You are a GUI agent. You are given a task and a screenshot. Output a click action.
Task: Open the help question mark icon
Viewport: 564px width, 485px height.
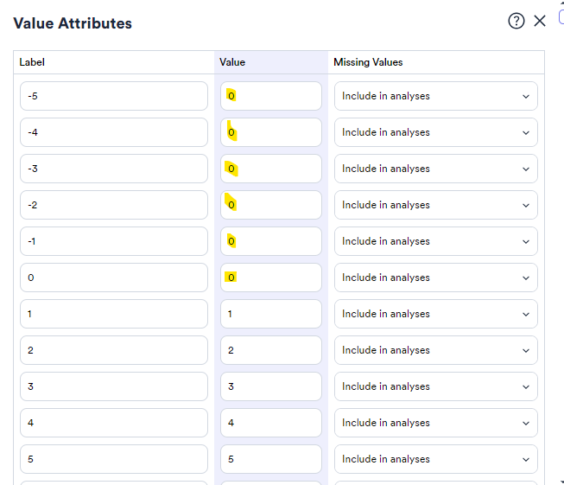(516, 21)
